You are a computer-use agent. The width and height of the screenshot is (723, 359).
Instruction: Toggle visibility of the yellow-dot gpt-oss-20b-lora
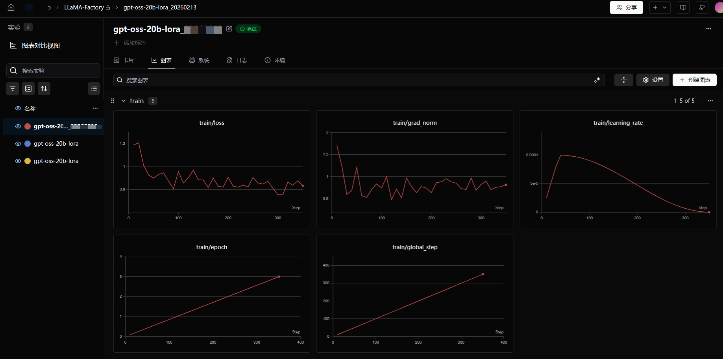[x=18, y=161]
